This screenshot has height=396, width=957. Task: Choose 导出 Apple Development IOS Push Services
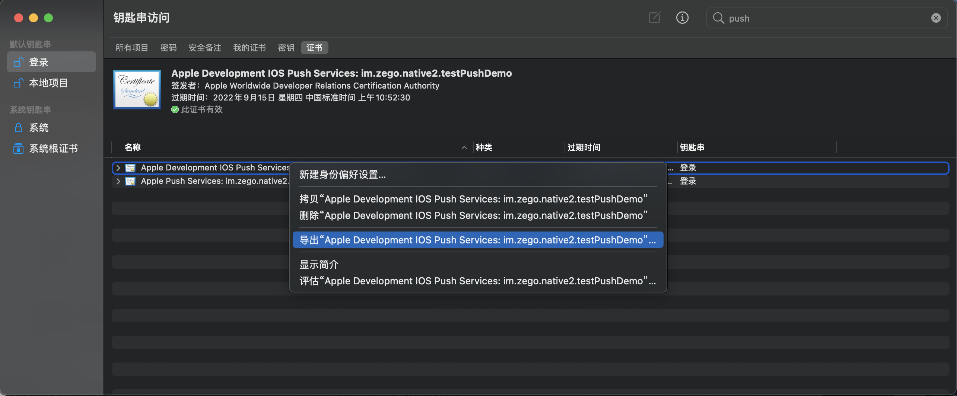[x=478, y=240]
